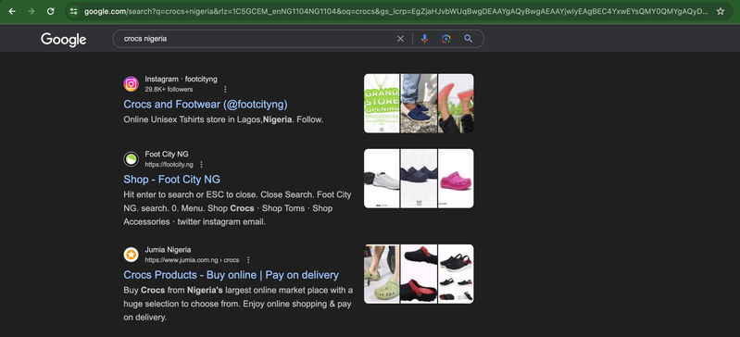
Task: Open pink crocs thumbnail in Foot City result
Action: [456, 179]
